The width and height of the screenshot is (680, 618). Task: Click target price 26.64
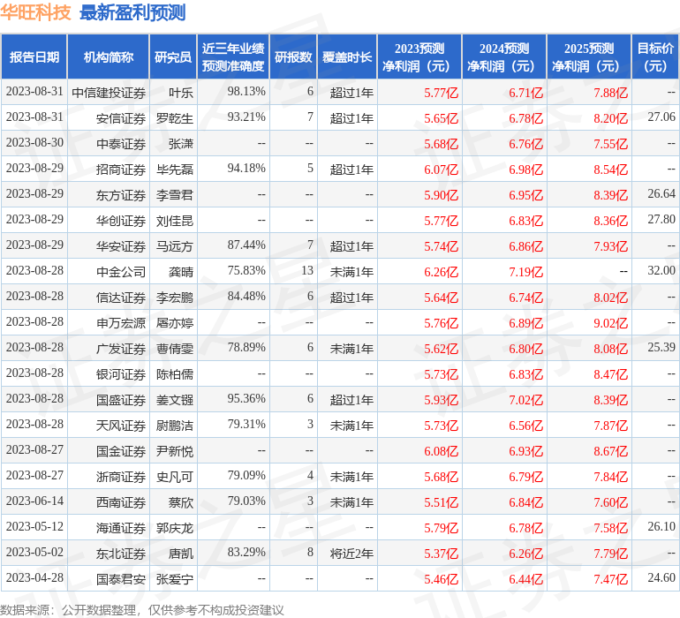(x=661, y=194)
